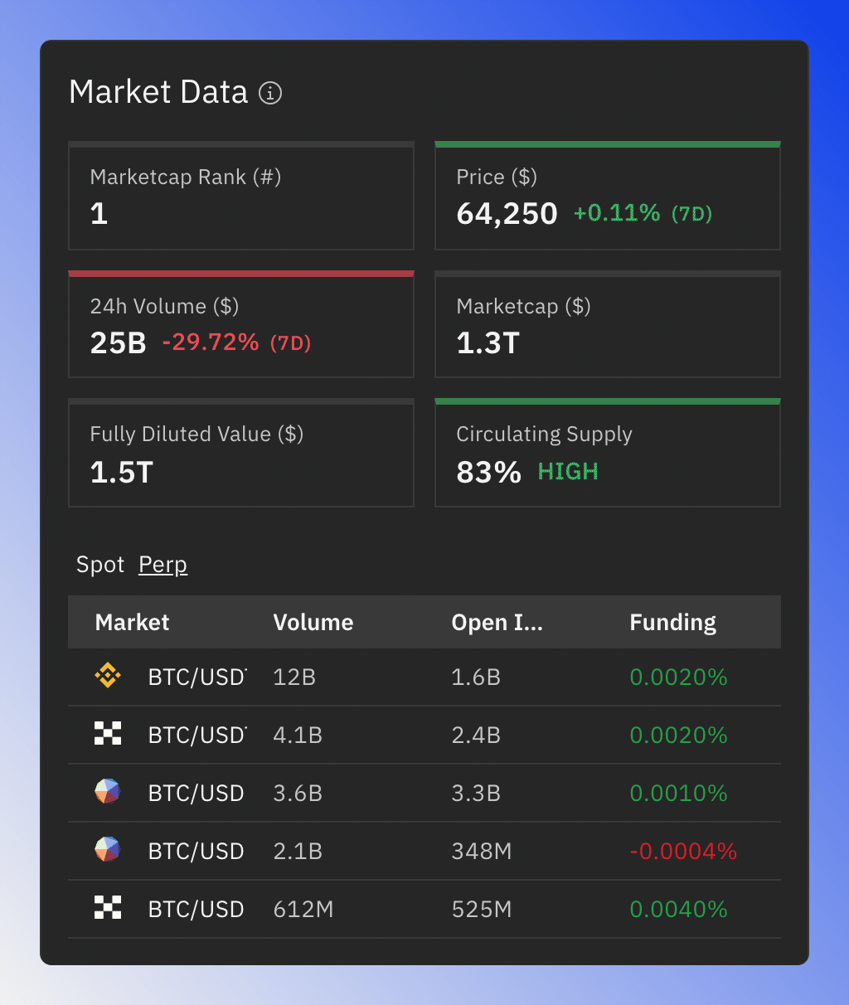Viewport: 849px width, 1005px height.
Task: Select the Perp tab
Action: tap(163, 565)
